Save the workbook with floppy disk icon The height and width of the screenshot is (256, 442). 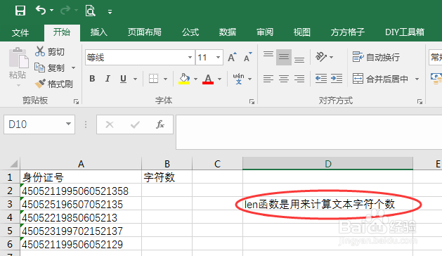coord(20,11)
